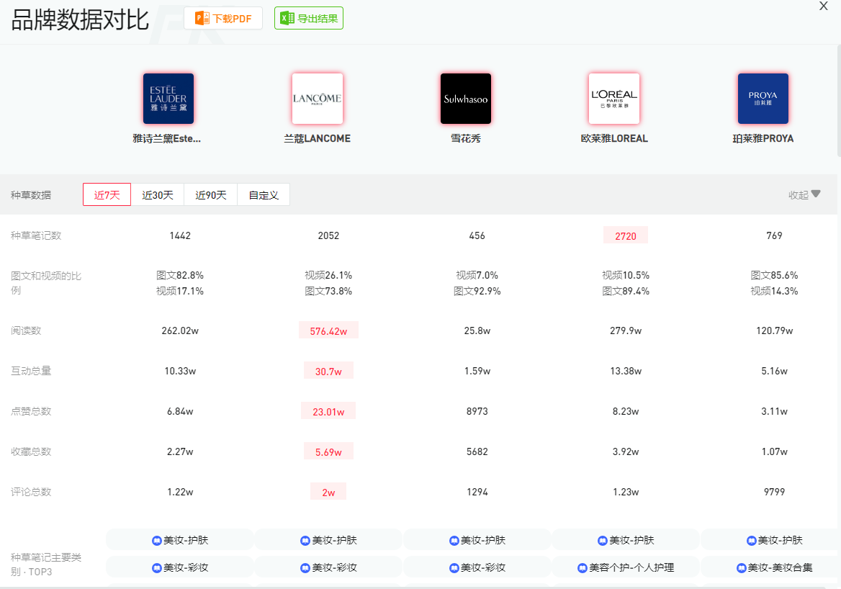Click the 阅读数 row label
Viewport: 841px width, 589px height.
point(26,331)
